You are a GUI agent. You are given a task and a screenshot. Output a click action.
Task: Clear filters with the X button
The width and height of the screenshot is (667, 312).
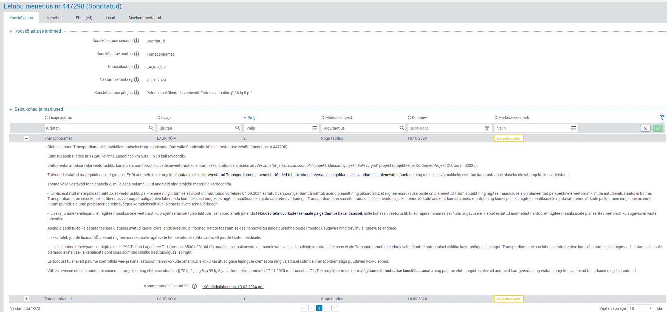(x=645, y=128)
